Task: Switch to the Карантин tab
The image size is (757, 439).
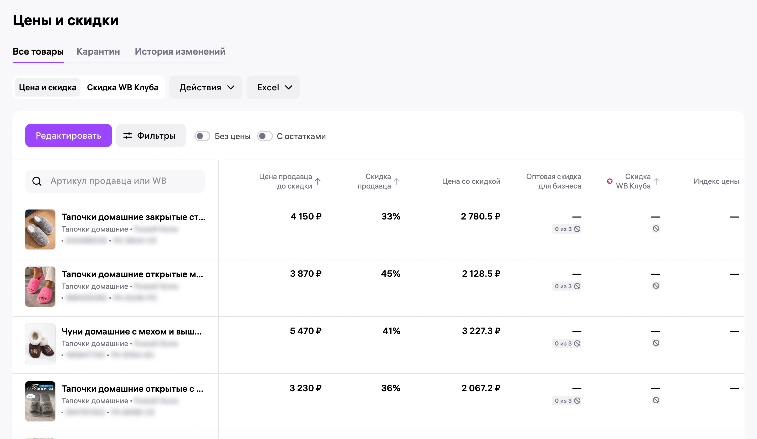Action: [98, 51]
